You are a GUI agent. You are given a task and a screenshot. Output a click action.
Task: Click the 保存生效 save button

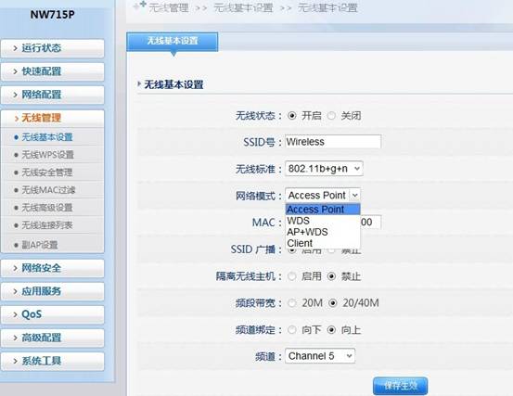(400, 386)
